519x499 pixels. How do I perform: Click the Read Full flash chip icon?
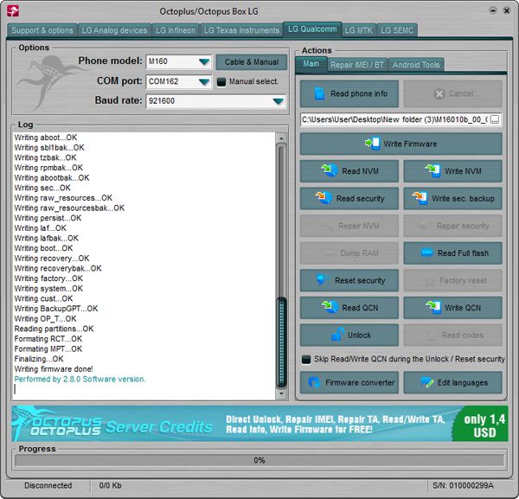[426, 253]
